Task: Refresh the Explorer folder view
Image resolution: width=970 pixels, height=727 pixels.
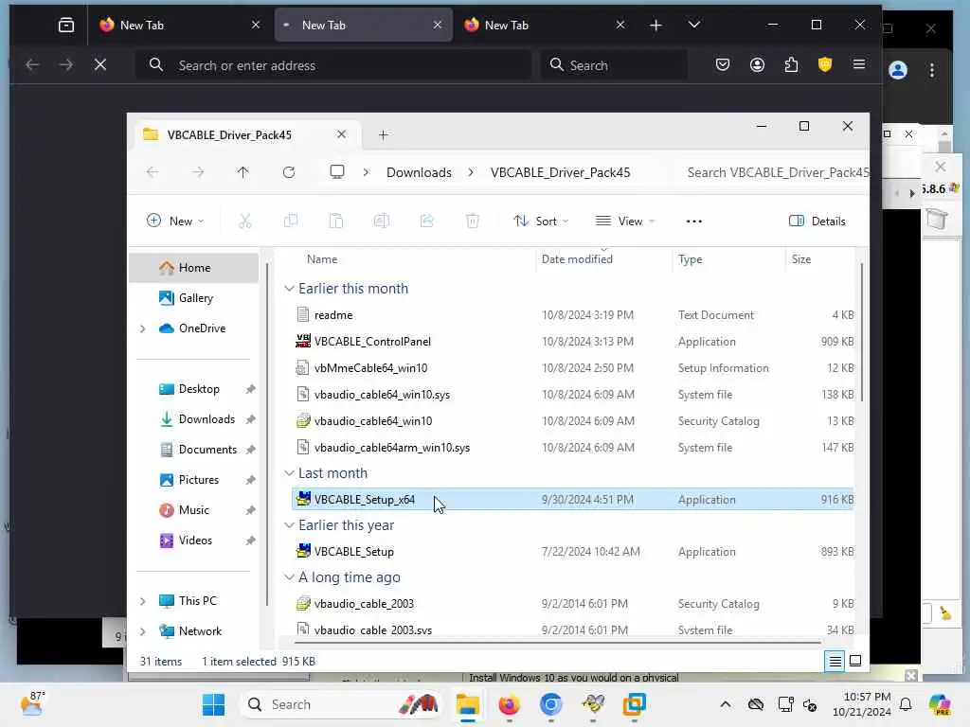Action: point(289,172)
